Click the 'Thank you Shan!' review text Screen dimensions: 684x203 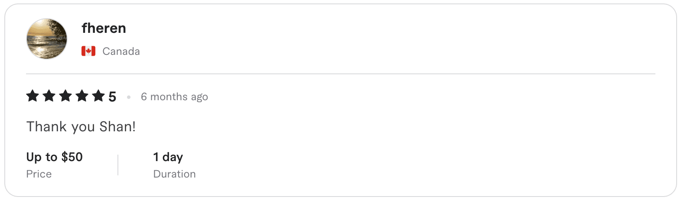81,127
